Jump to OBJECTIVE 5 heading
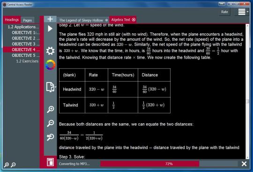 (x=26, y=55)
